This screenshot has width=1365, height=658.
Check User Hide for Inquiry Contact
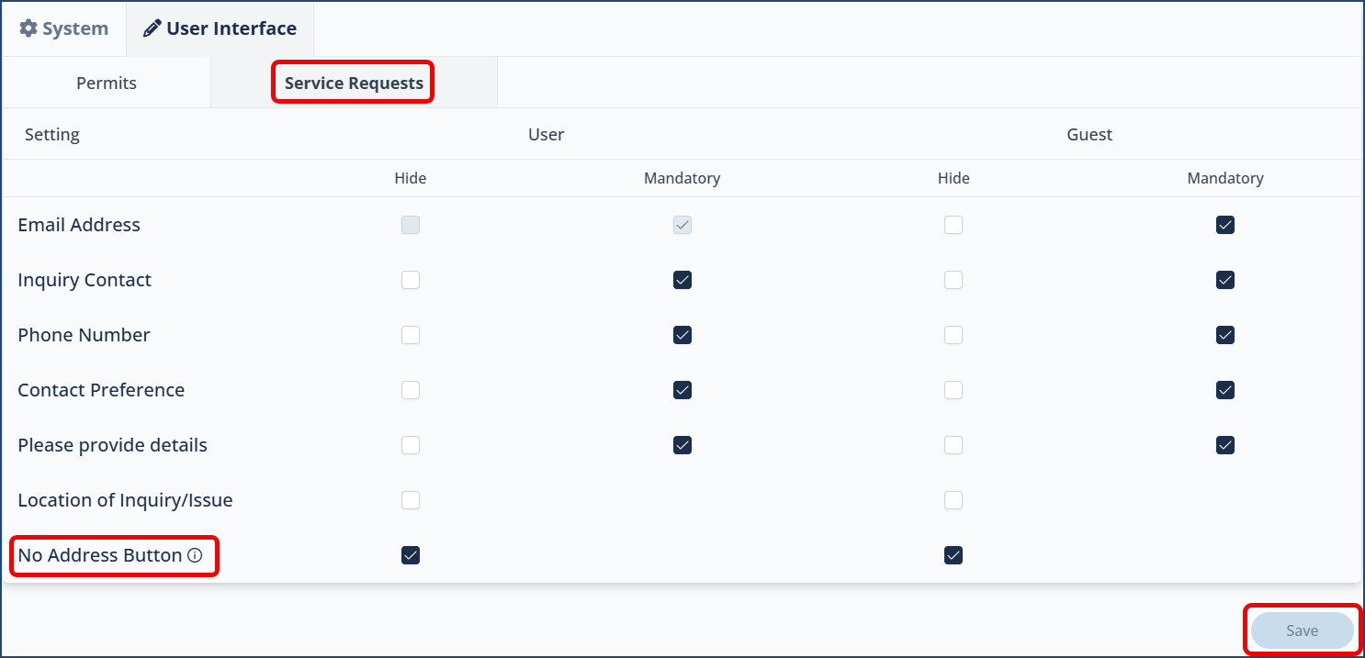tap(411, 280)
